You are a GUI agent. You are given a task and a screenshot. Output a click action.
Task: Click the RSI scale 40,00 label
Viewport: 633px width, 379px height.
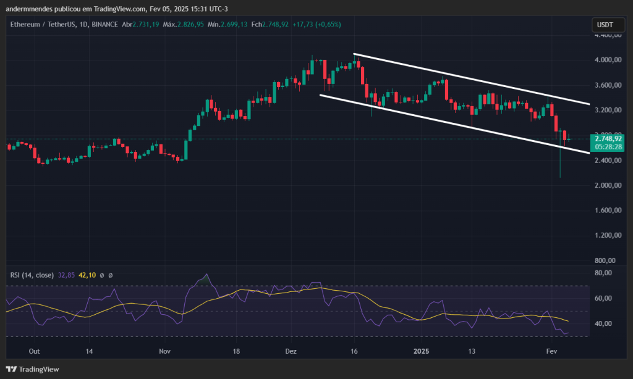(603, 323)
